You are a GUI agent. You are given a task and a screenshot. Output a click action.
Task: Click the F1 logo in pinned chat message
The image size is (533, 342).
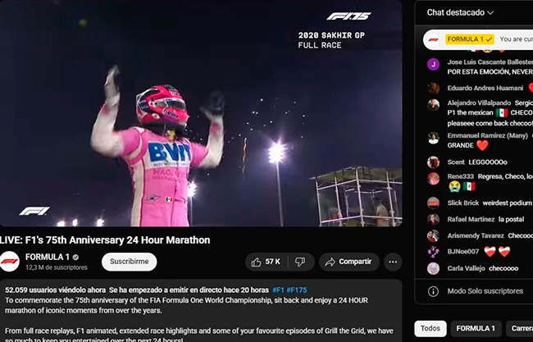click(433, 39)
